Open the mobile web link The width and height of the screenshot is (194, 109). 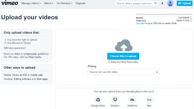click(36, 75)
